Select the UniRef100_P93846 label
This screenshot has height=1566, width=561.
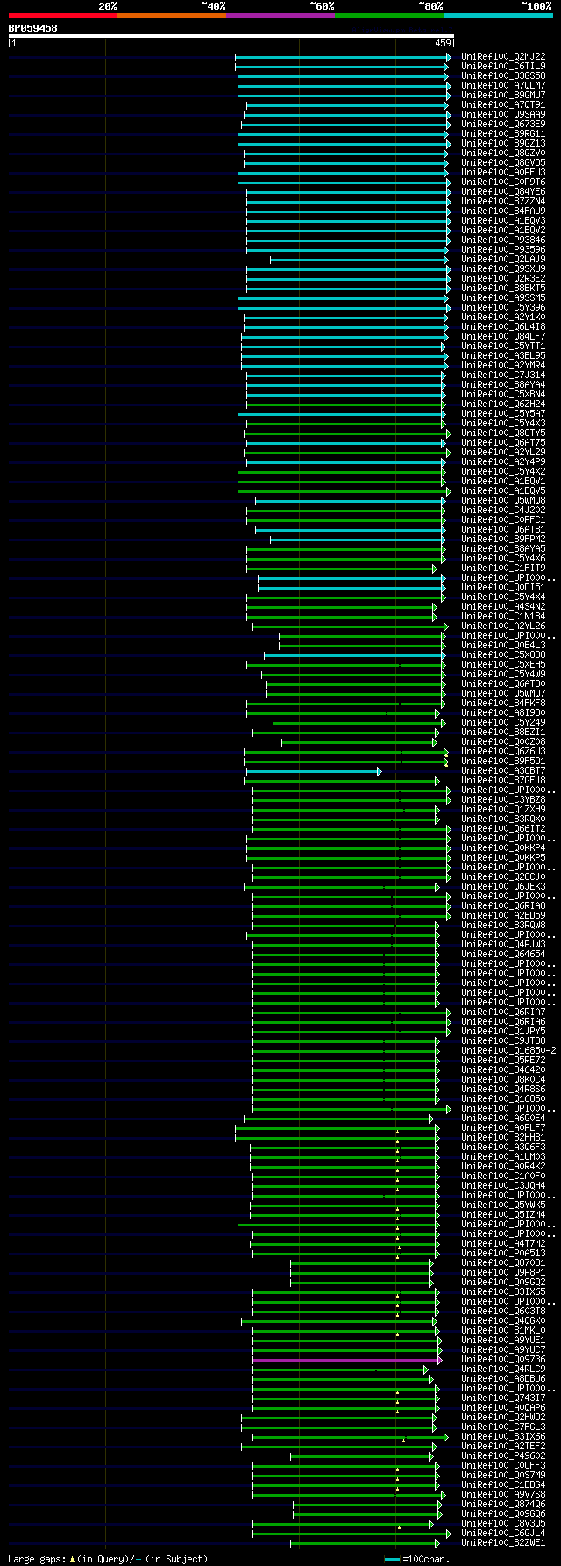pyautogui.click(x=504, y=240)
